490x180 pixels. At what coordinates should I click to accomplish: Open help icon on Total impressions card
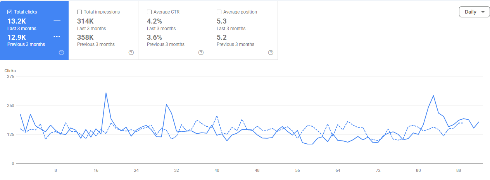(x=131, y=53)
